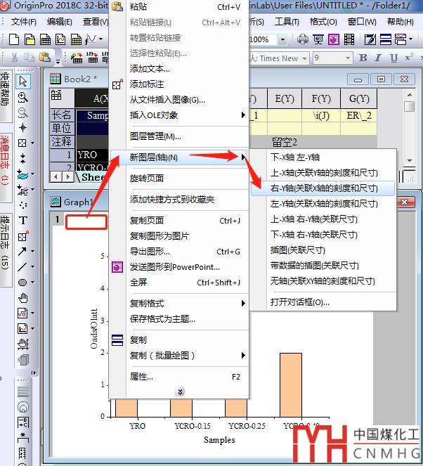The image size is (423, 466).
Task: Open the 提示日志 (15) side tab
Action: [6, 249]
